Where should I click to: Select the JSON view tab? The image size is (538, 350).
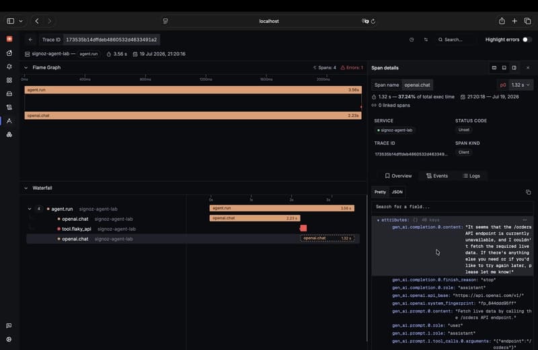click(397, 192)
